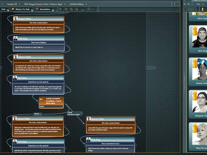Click the purple align nodes icon
This screenshot has width=207, height=155.
point(83,9)
